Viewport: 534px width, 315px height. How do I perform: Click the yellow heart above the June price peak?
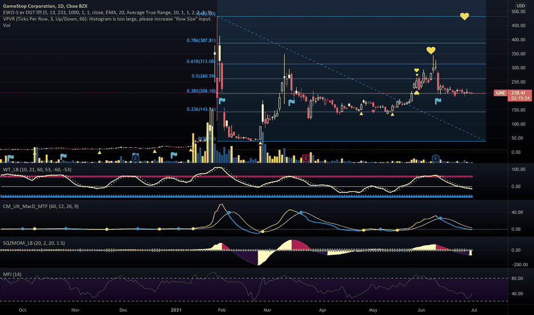coord(431,50)
